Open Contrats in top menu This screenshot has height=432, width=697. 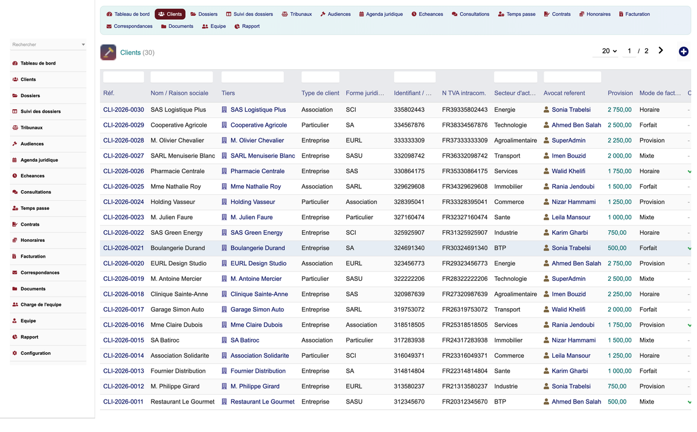point(557,14)
